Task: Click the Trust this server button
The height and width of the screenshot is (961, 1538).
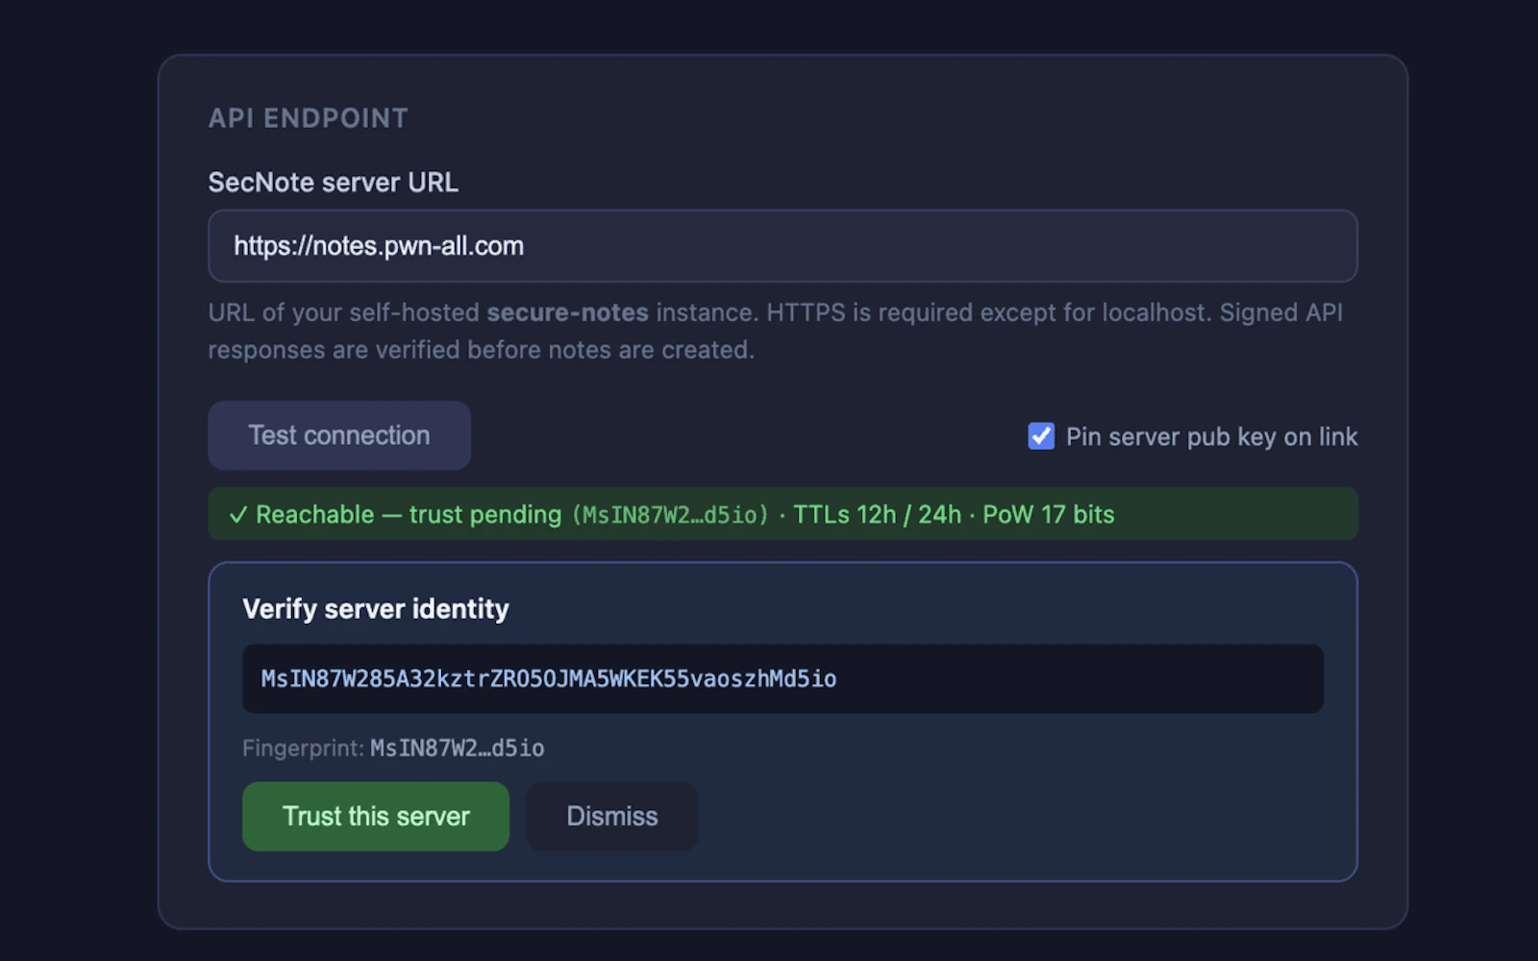Action: click(376, 816)
